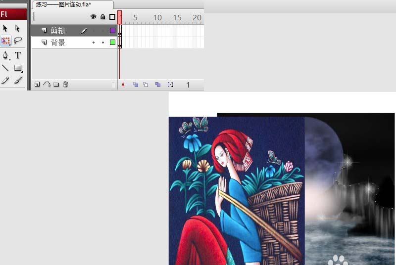This screenshot has height=265, width=396.
Task: Click the moon night background image
Action: coord(349,189)
